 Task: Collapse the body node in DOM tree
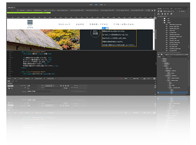[x=162, y=61]
